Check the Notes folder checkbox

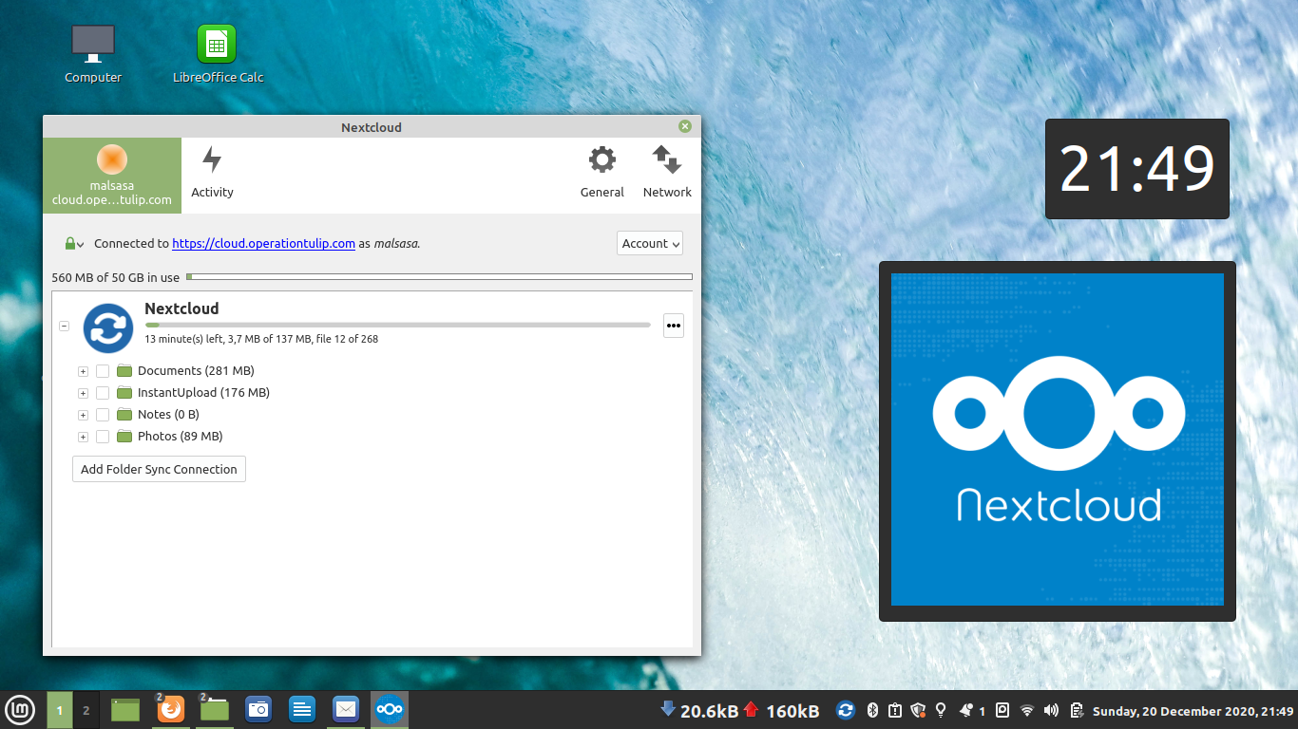tap(103, 415)
